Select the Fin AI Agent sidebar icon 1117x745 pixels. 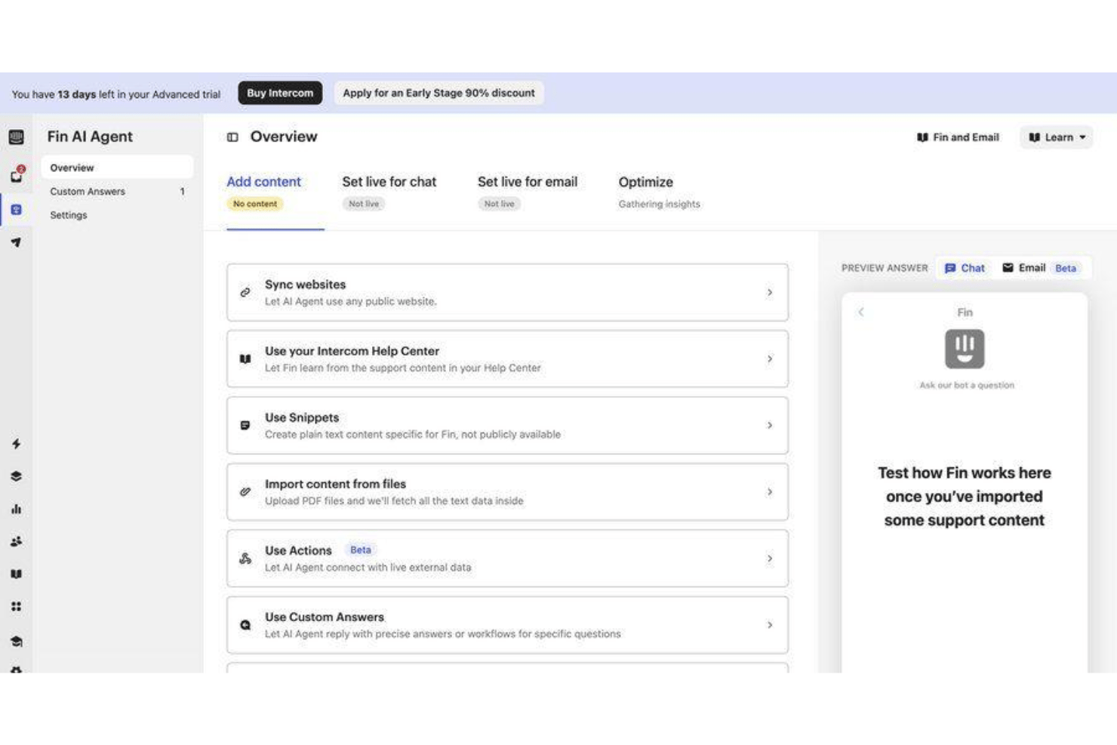(16, 210)
